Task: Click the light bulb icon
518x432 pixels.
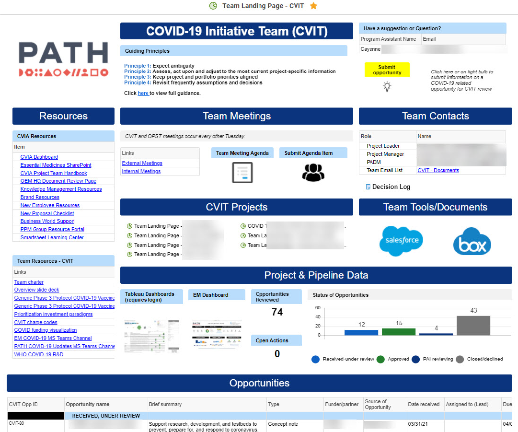Action: click(387, 87)
